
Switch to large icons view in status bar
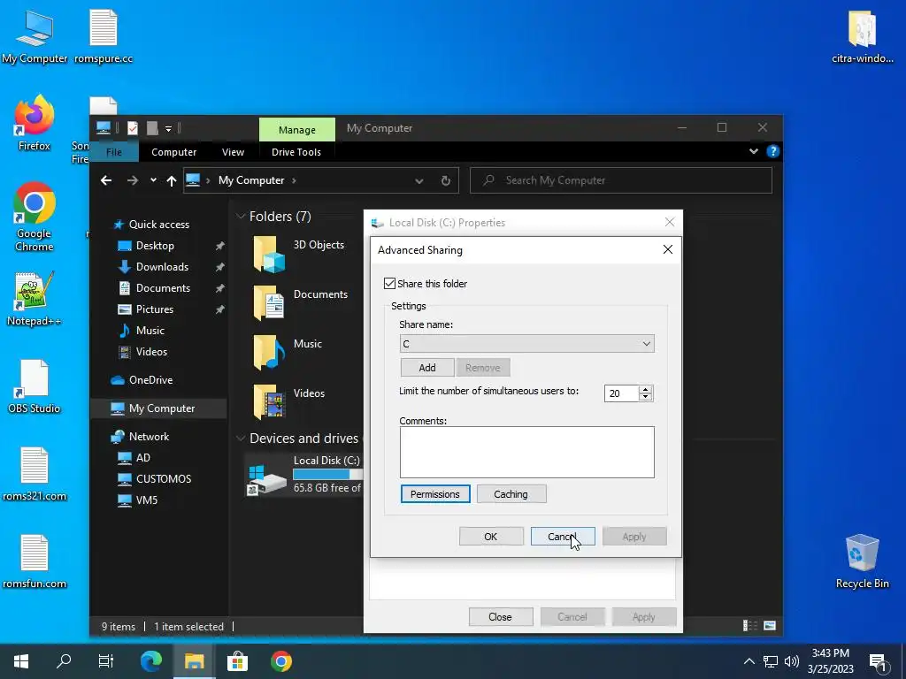coord(770,625)
